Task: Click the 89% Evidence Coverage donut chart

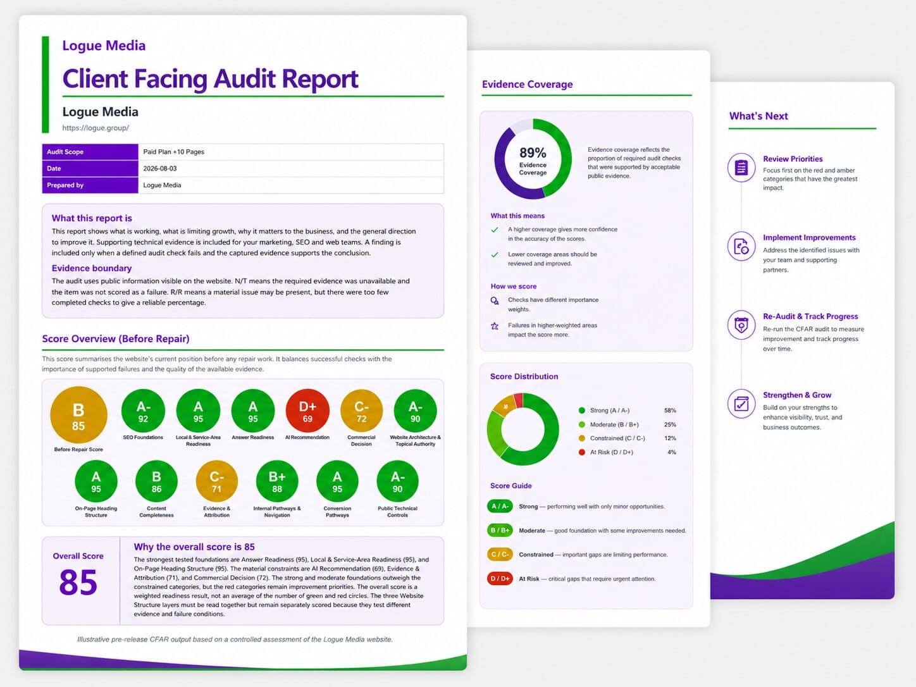Action: click(x=533, y=159)
